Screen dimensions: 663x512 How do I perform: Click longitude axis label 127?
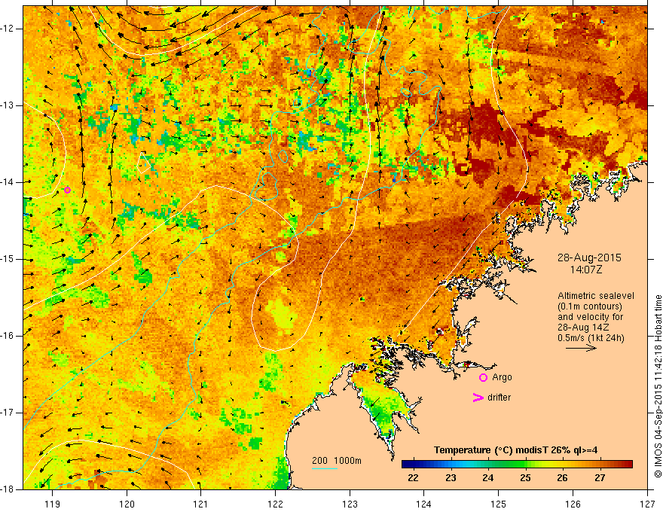point(647,504)
